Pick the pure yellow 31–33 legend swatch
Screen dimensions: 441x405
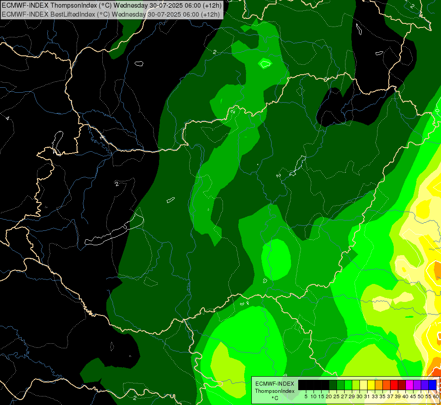pyautogui.click(x=371, y=385)
